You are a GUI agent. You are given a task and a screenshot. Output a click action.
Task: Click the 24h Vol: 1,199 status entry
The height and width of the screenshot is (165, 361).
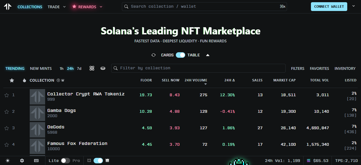tap(283, 161)
